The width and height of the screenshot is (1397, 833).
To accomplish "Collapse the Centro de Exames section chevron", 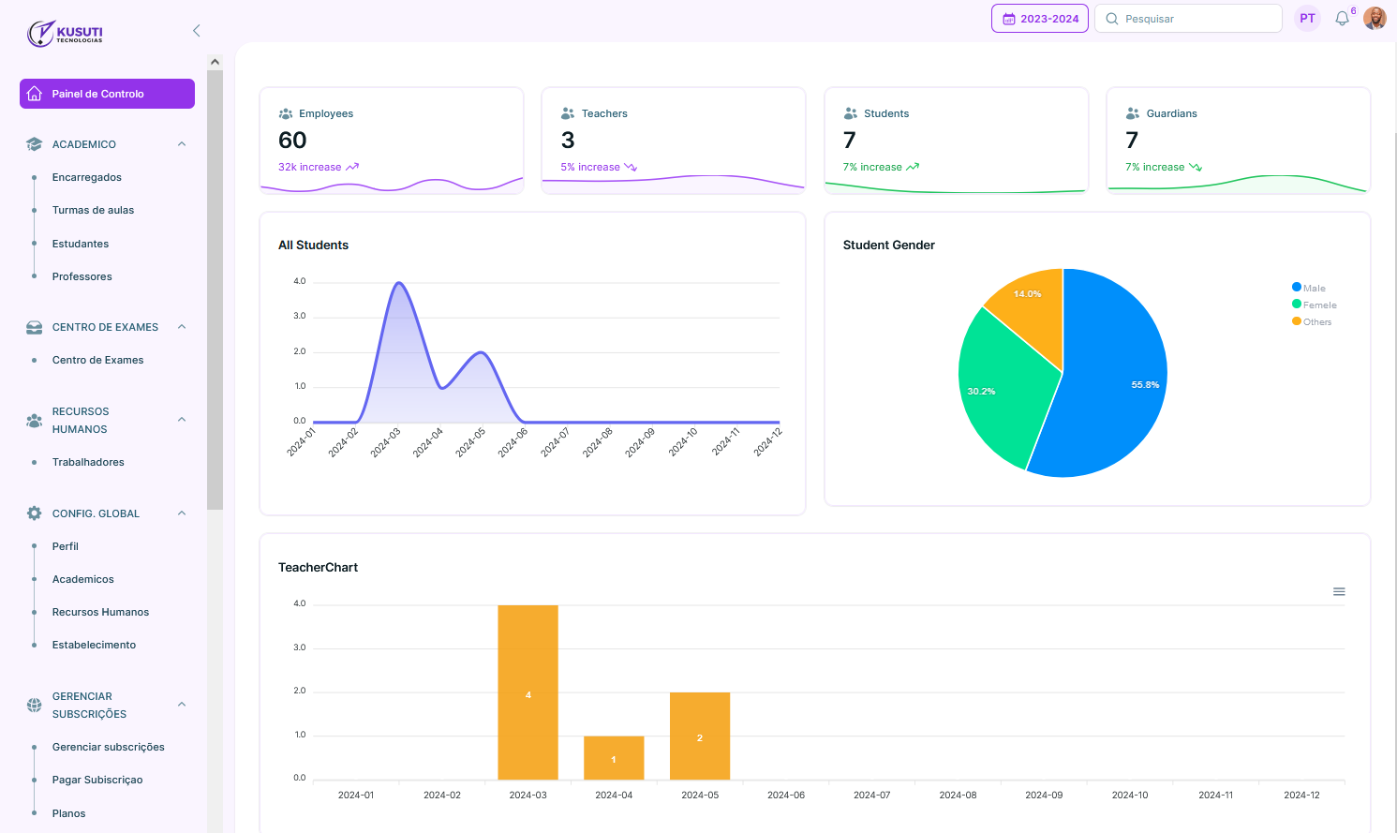I will [182, 327].
